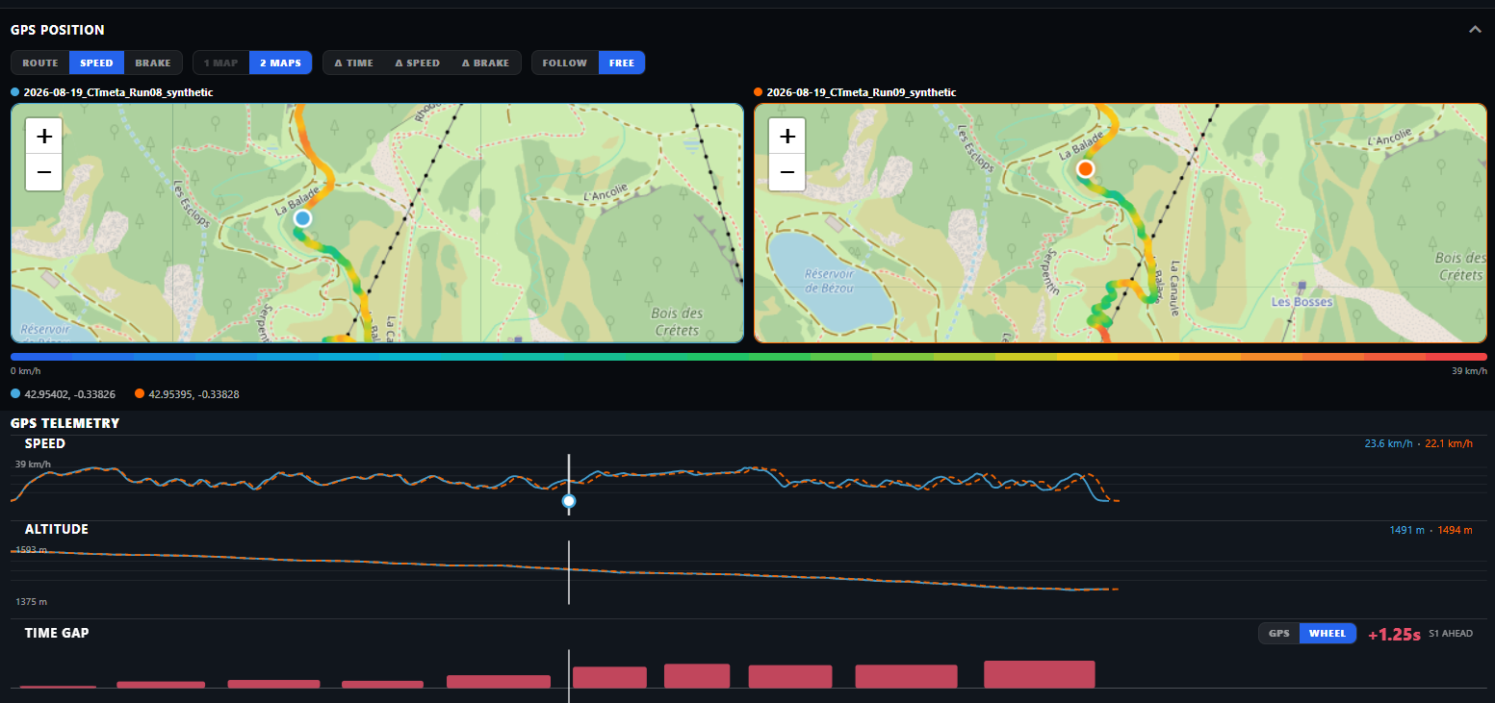Choose the Δ SPEED comparison option
Viewport: 1495px width, 703px height.
[x=418, y=63]
